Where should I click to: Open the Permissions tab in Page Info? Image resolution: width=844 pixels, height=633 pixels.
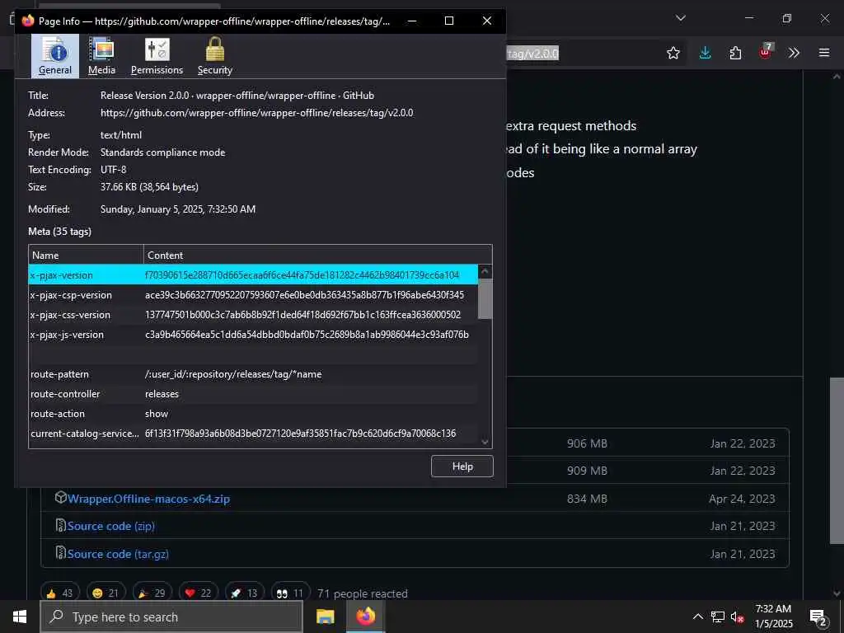[157, 56]
